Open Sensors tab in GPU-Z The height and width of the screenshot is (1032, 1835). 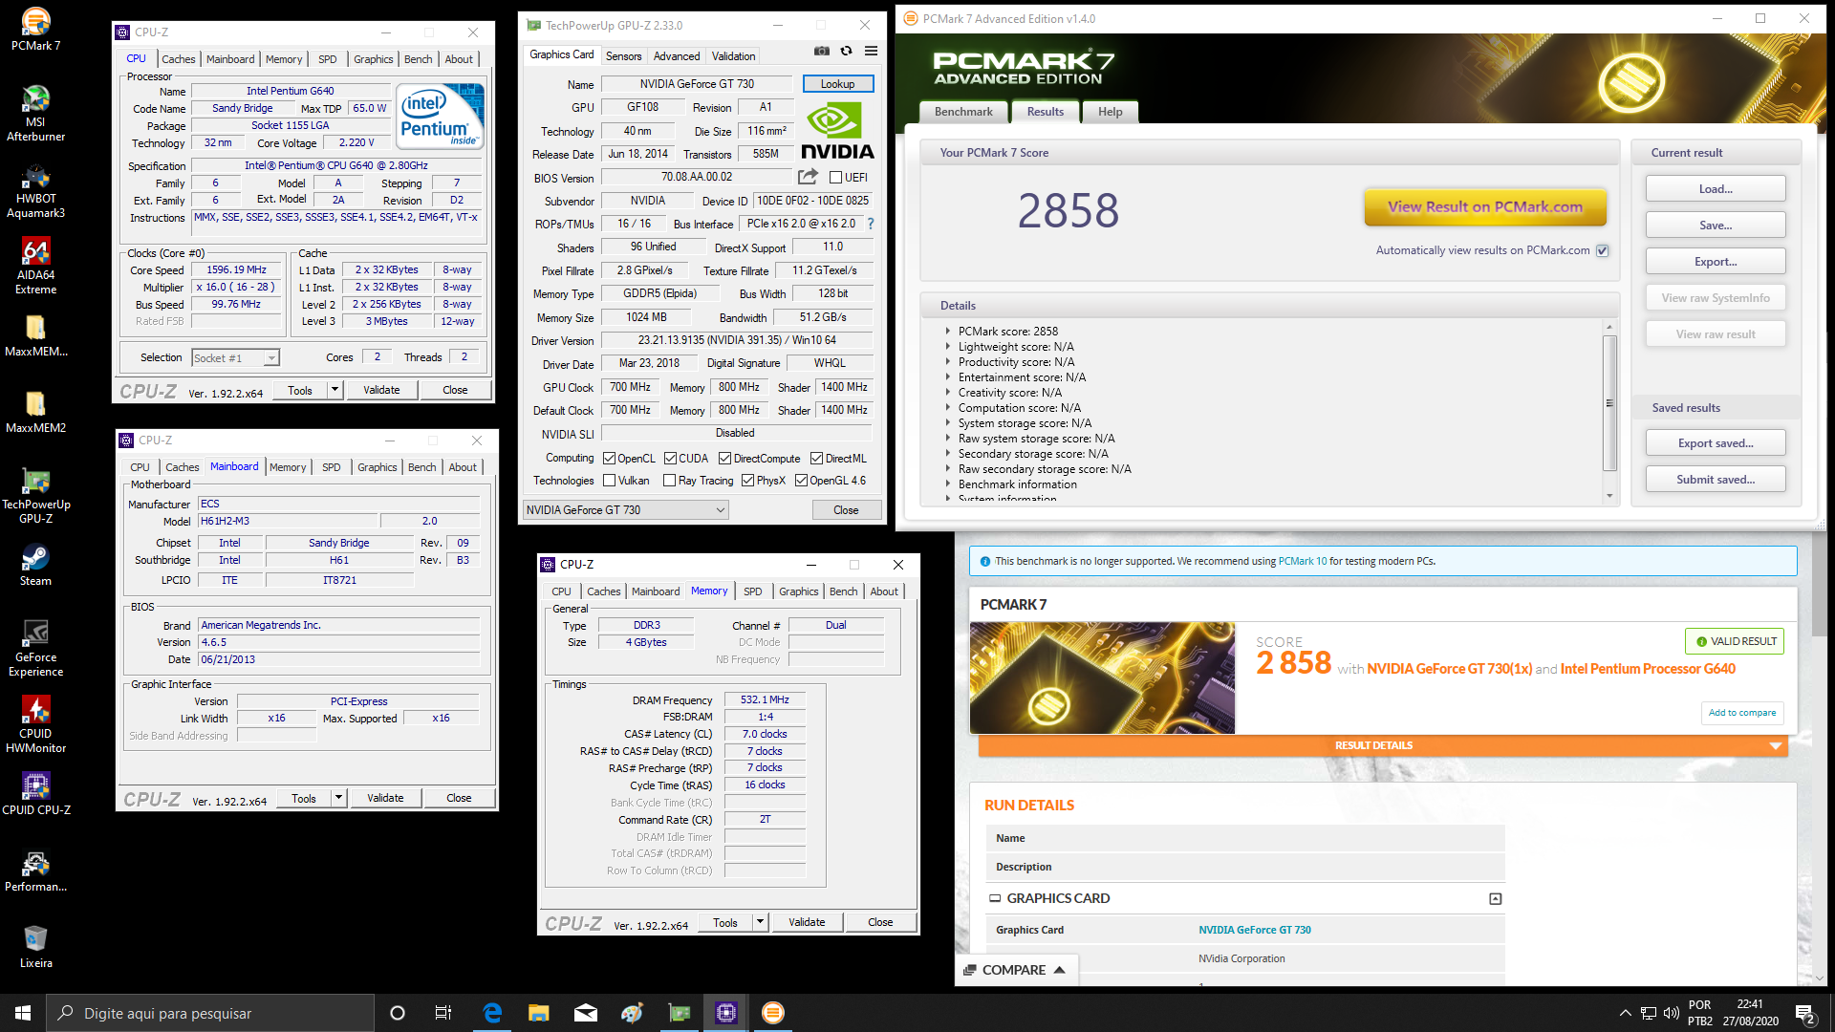[623, 56]
